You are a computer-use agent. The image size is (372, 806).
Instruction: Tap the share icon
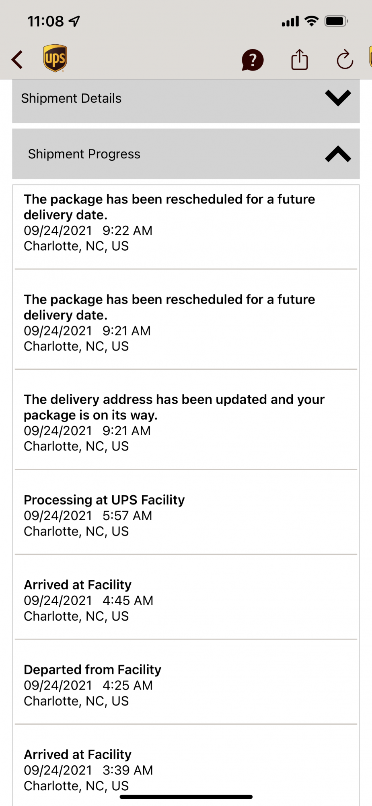(300, 60)
